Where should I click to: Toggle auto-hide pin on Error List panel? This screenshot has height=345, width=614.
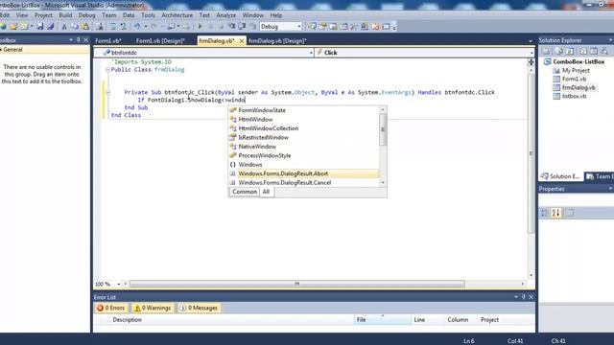click(523, 297)
